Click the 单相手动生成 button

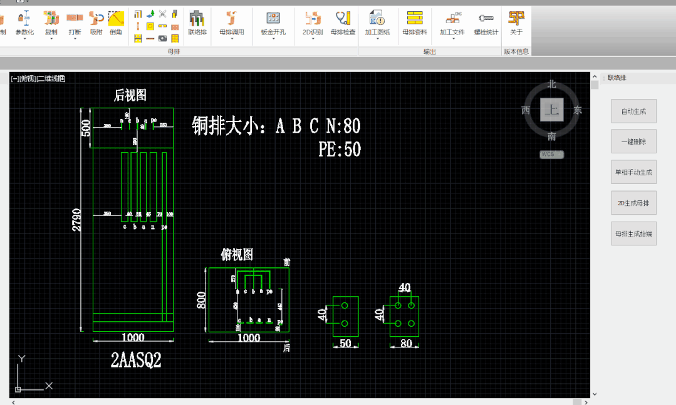coord(634,172)
